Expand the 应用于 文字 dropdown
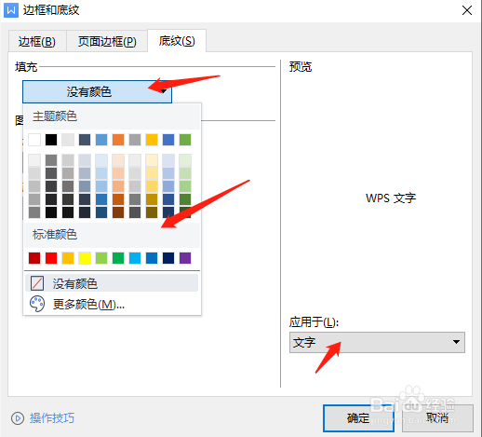Viewport: 482px width, 437px height. (x=377, y=342)
